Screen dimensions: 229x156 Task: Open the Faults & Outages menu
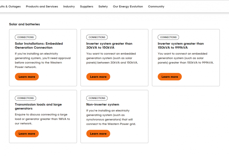[10, 6]
